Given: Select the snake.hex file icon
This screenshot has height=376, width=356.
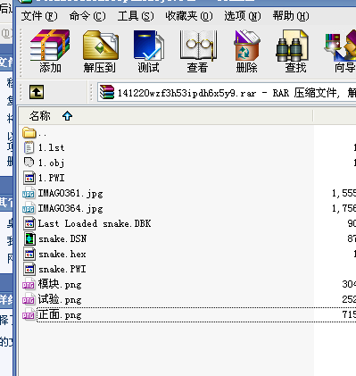Looking at the screenshot, I should 29,255.
